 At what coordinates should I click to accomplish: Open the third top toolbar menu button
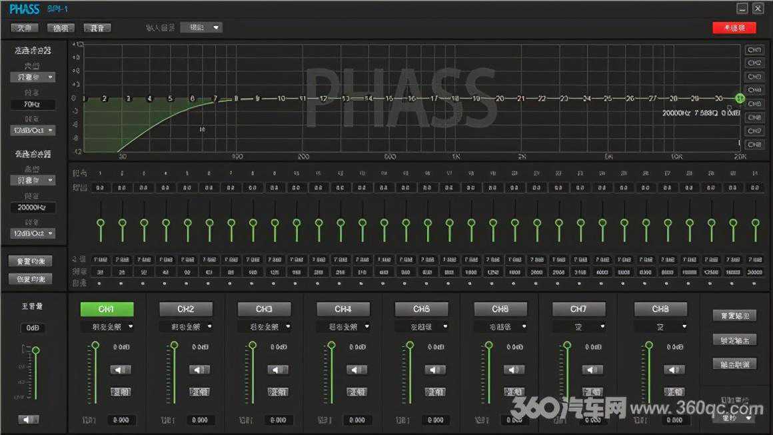(97, 28)
